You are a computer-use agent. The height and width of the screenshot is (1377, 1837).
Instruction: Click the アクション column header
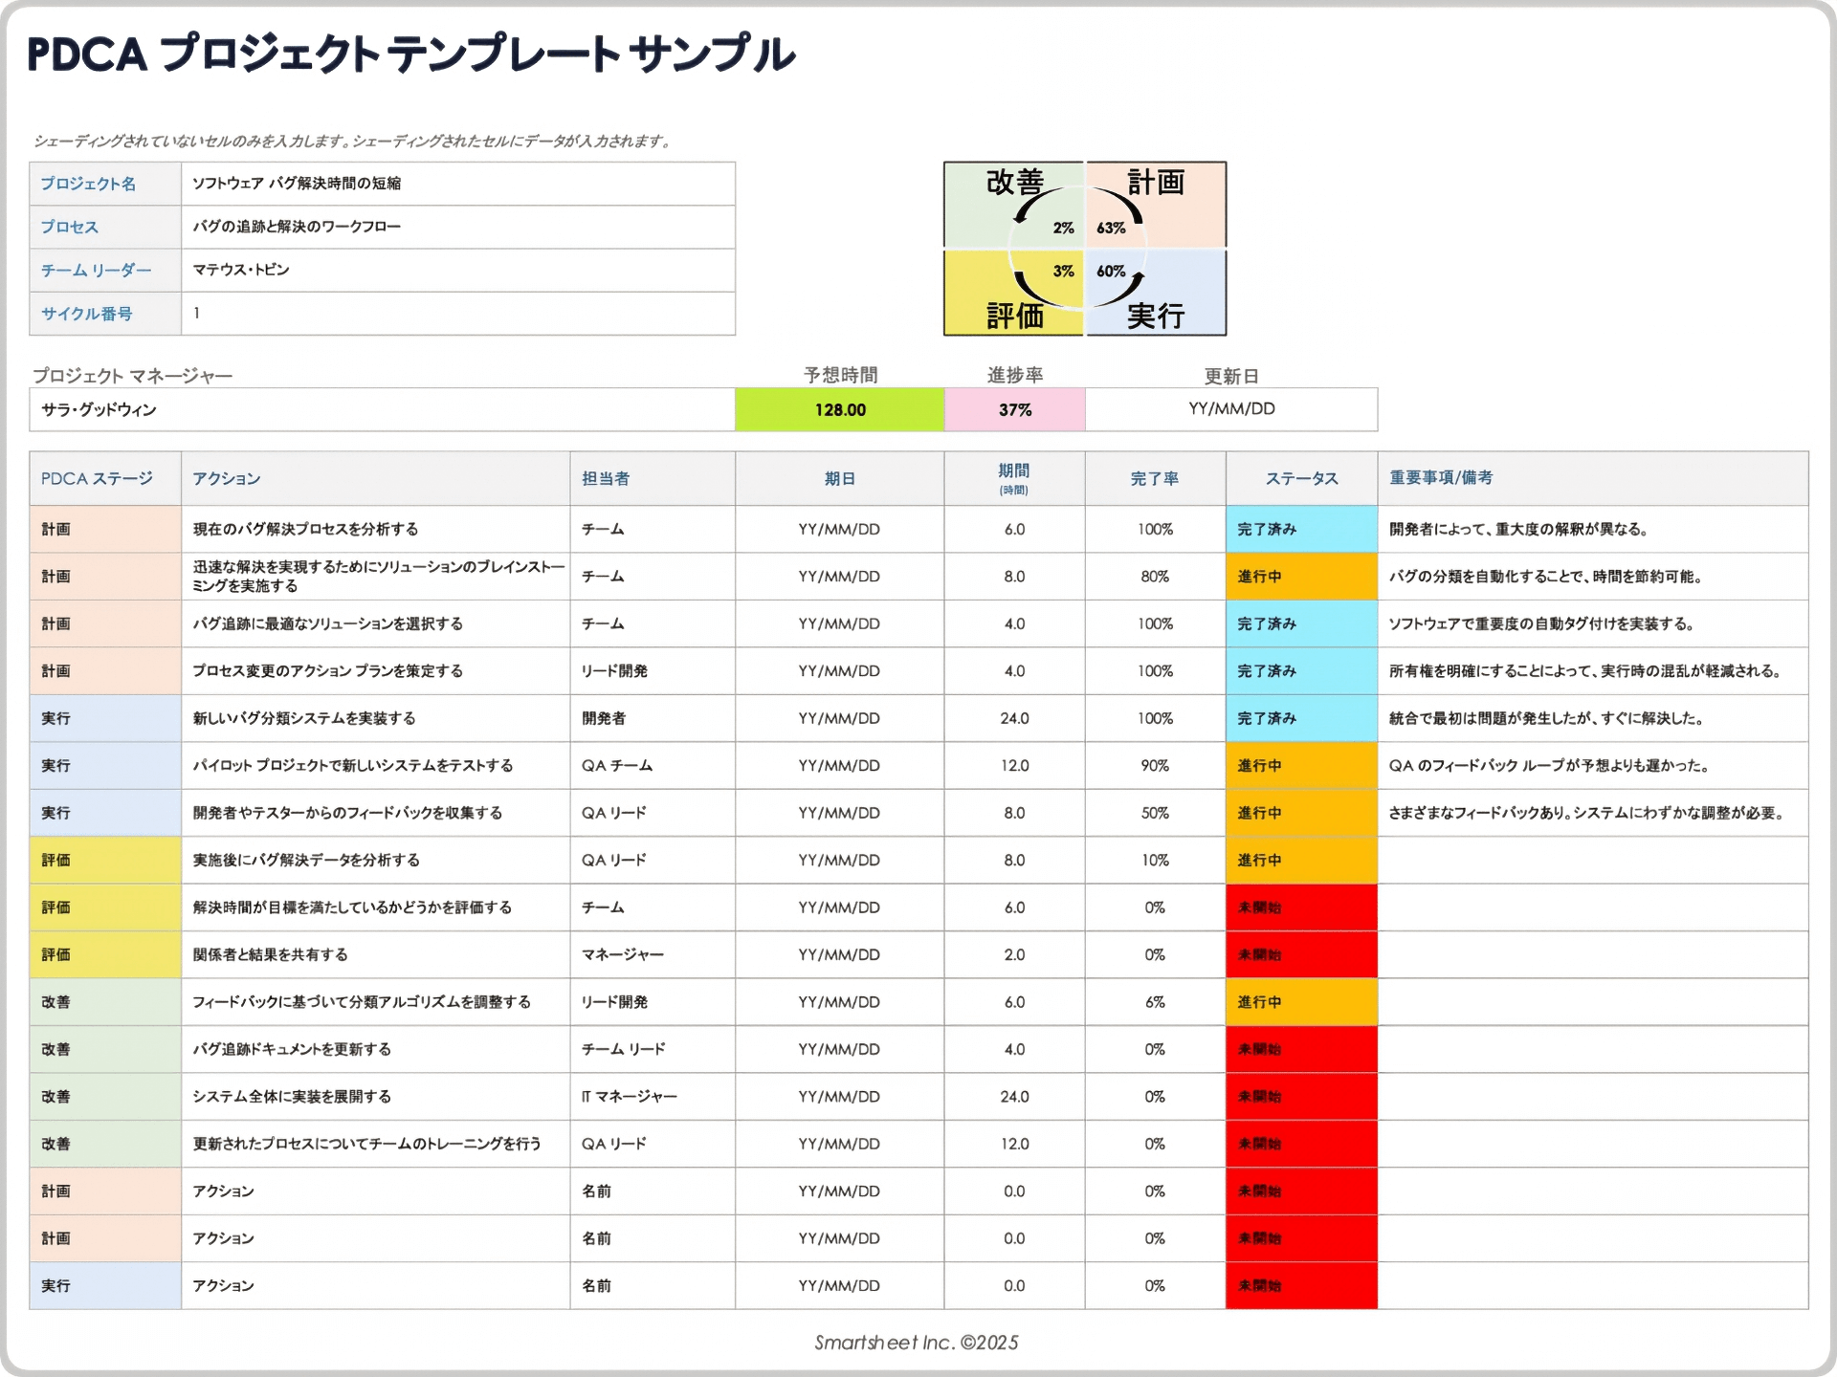click(376, 478)
